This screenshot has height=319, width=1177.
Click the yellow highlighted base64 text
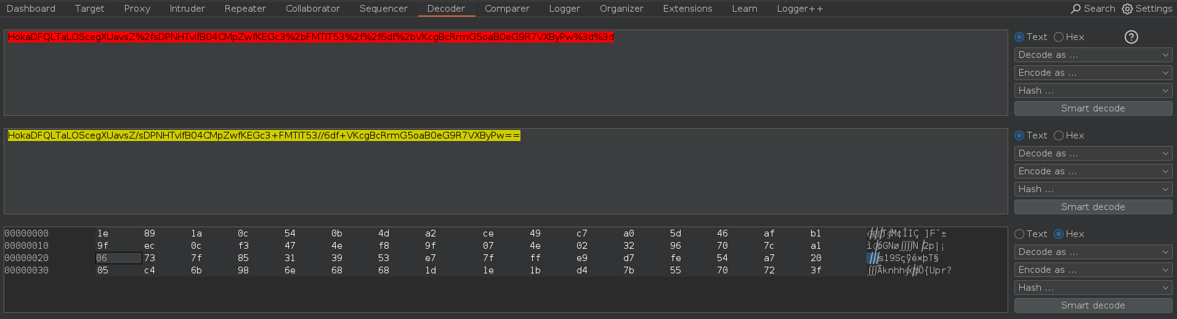[264, 135]
